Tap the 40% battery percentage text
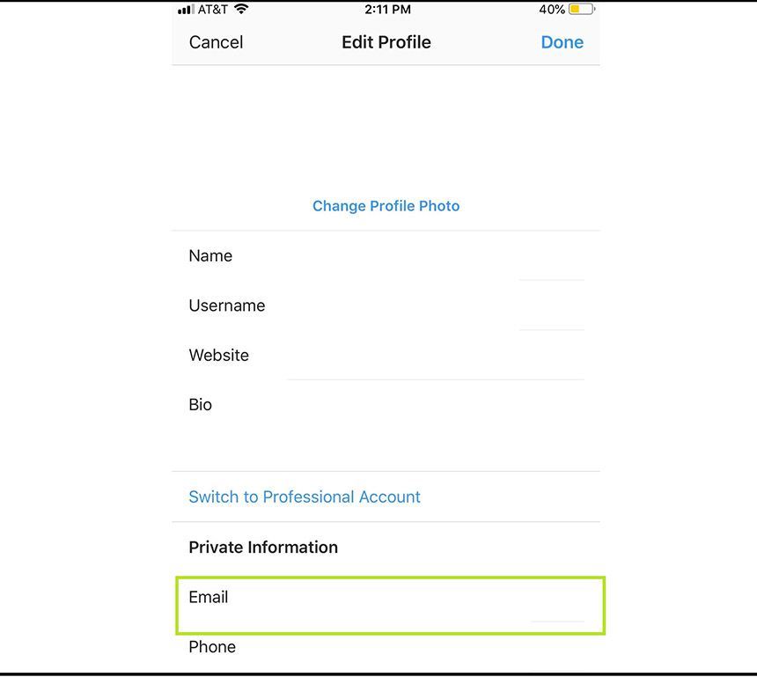This screenshot has width=757, height=677. (552, 10)
